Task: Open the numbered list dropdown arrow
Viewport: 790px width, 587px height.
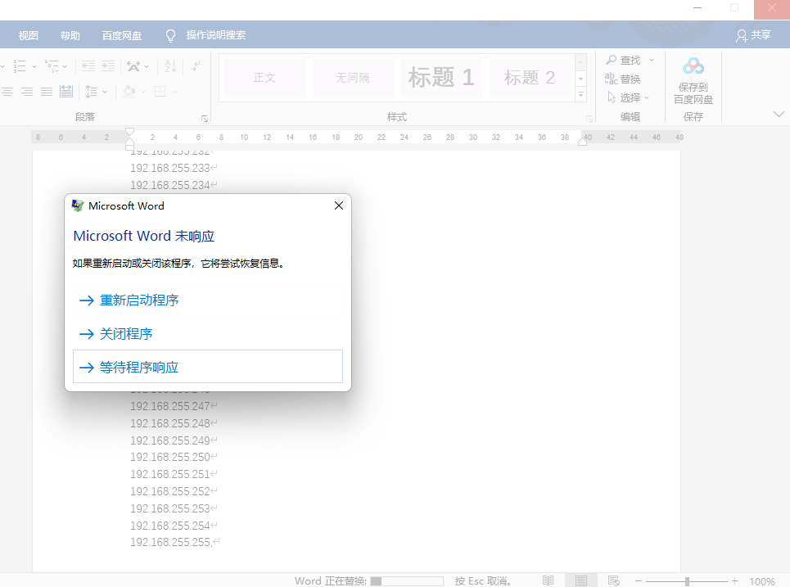Action: click(34, 66)
